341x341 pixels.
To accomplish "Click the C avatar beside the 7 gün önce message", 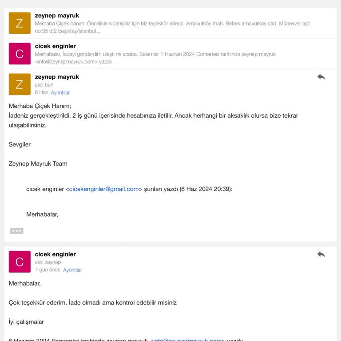I will point(20,262).
